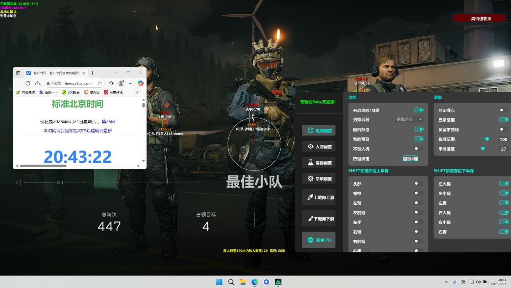Enable the 左臂 switch

[x=418, y=203]
